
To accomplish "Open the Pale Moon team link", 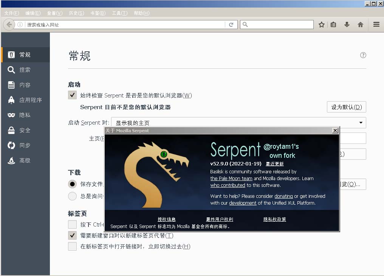I will [x=231, y=179].
